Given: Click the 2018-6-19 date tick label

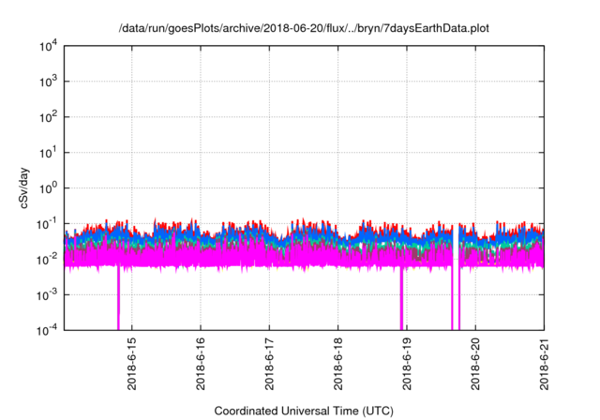Looking at the screenshot, I should tap(407, 364).
